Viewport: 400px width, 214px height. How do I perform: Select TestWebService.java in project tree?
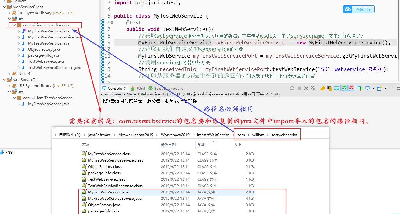point(46,62)
